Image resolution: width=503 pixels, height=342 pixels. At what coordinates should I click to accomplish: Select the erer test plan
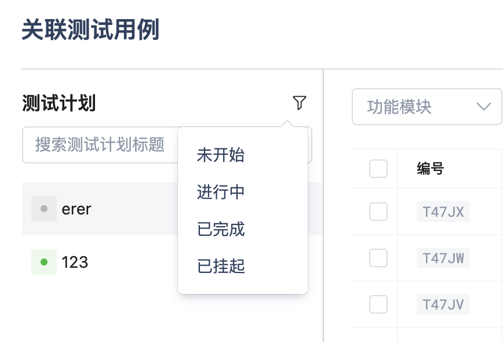76,209
